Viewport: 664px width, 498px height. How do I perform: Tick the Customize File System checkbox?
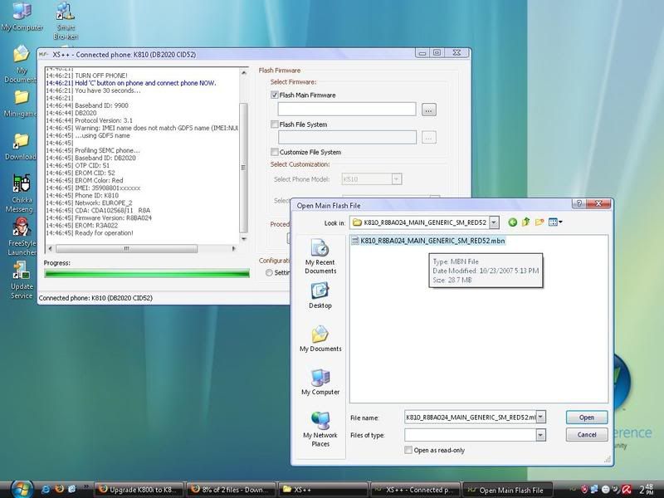pyautogui.click(x=275, y=152)
